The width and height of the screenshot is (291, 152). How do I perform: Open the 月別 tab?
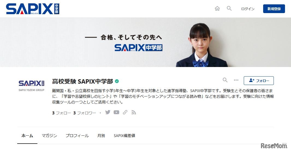click(101, 136)
